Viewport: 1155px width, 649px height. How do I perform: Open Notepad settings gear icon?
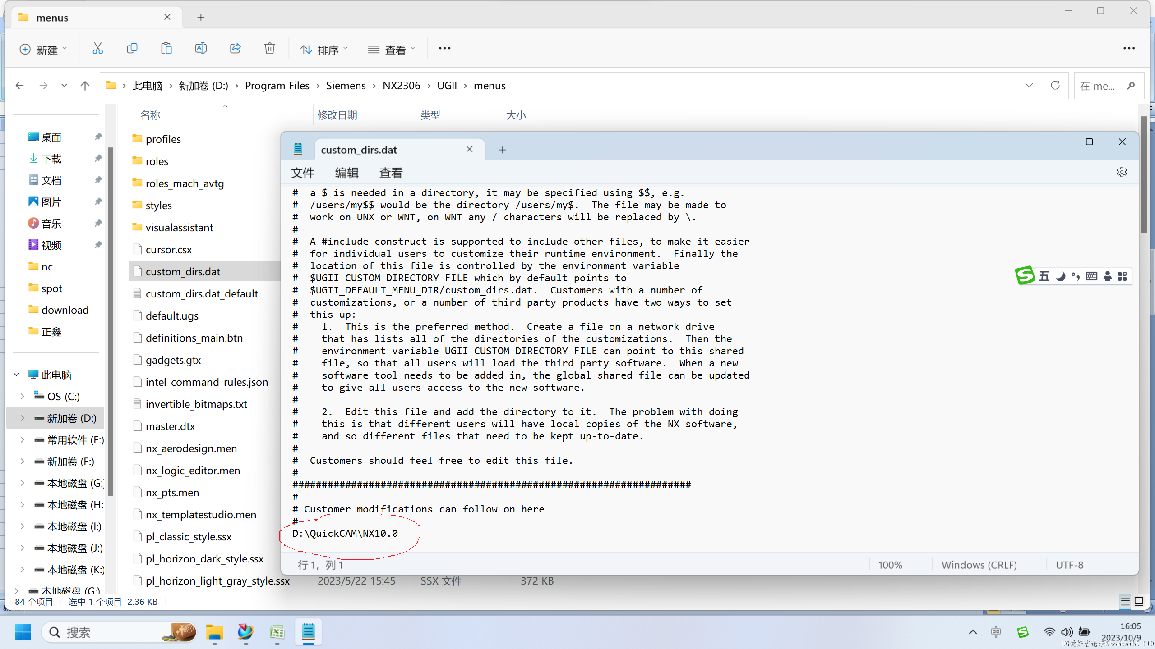[1122, 172]
